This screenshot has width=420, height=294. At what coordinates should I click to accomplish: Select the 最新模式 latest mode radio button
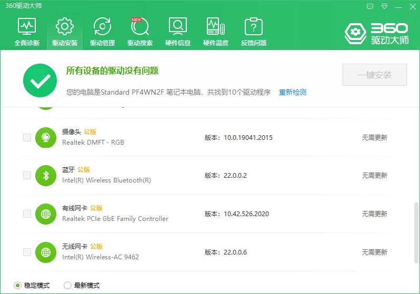(67, 286)
